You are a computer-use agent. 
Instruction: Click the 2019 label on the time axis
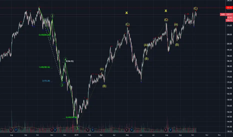point(76,135)
